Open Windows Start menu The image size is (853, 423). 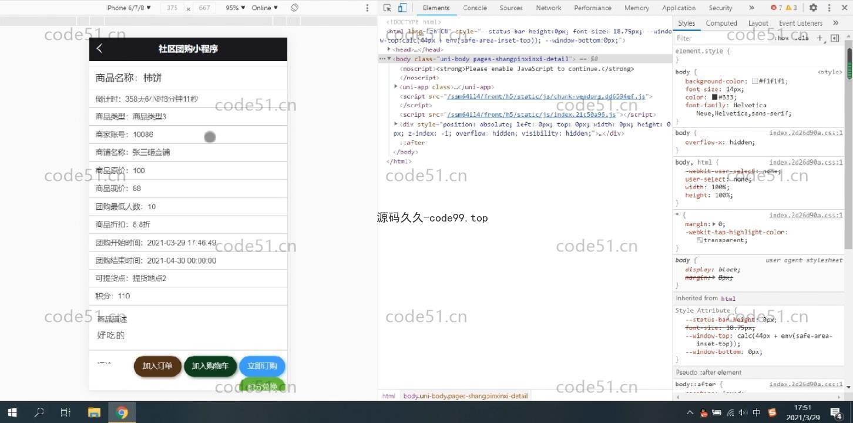tap(12, 412)
